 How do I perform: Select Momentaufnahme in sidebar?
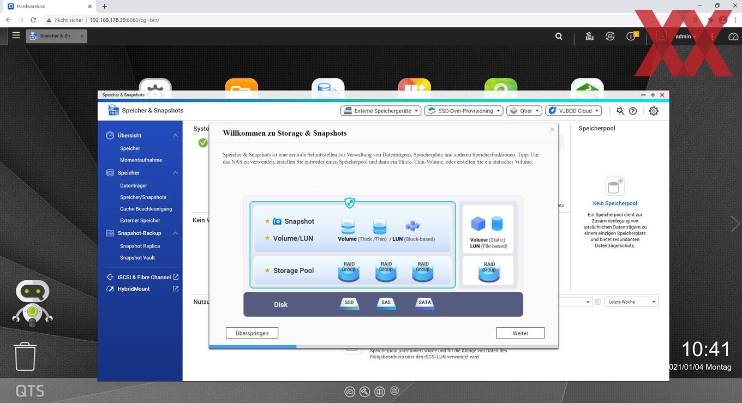(141, 160)
